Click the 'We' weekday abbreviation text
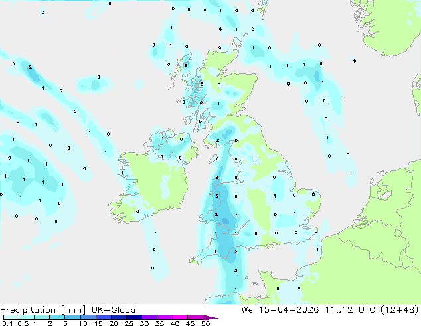 point(247,309)
